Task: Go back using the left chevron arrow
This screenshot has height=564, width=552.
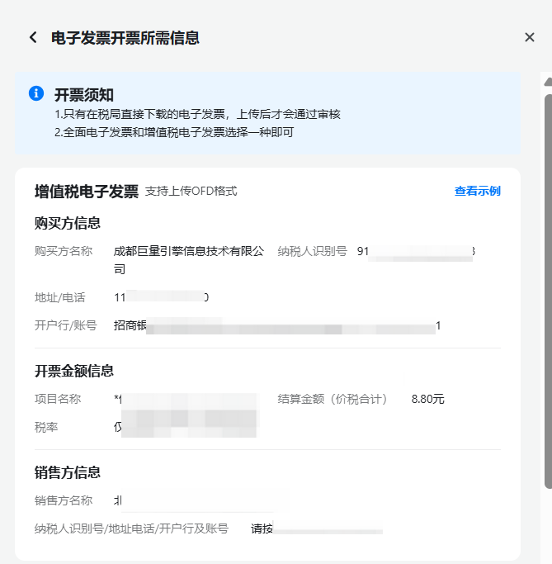Action: point(33,37)
